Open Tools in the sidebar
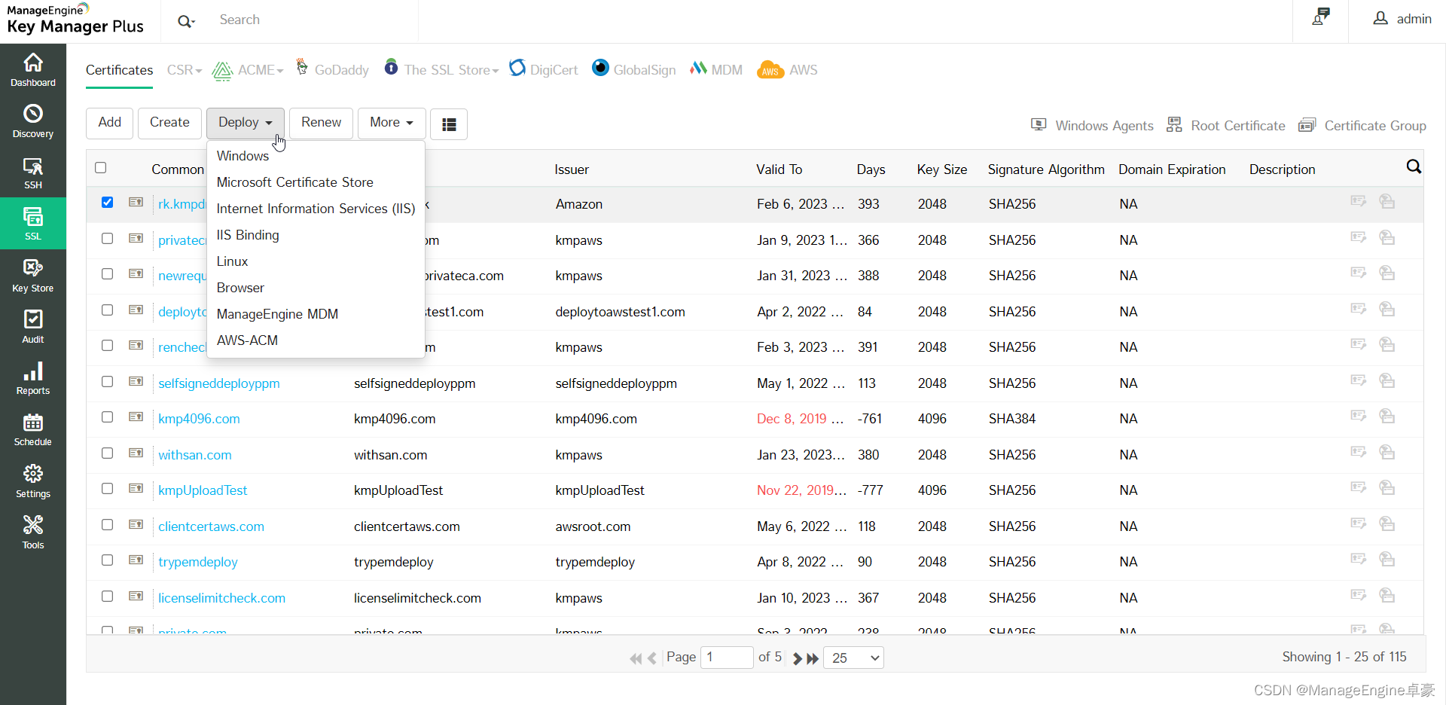This screenshot has width=1446, height=705. point(33,533)
